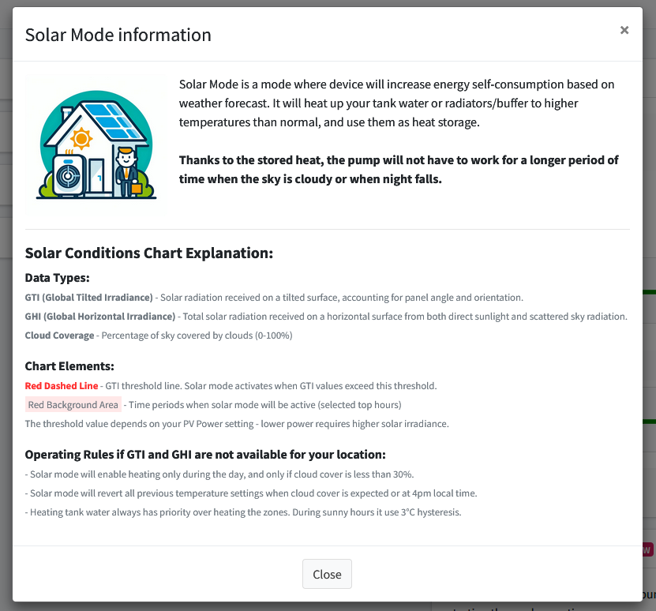Viewport: 656px width, 611px height.
Task: Click the rule mentioning 3°C hysteresis
Action: coord(243,512)
